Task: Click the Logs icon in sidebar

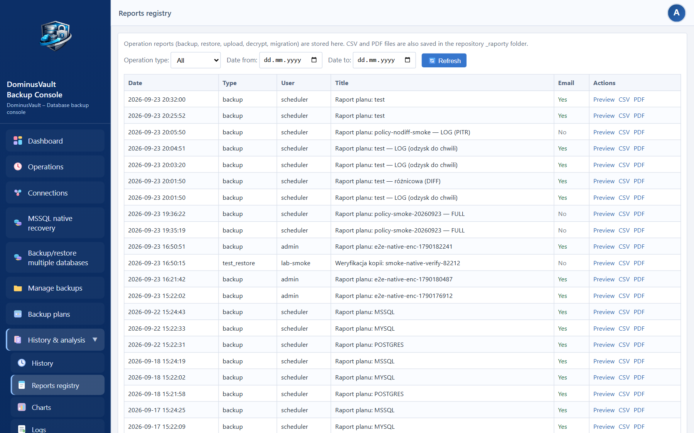Action: (22, 429)
